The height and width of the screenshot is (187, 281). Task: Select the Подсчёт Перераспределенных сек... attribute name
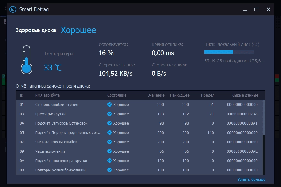point(68,132)
